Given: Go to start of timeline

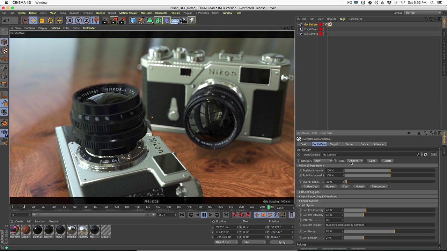Looking at the screenshot, I should pyautogui.click(x=182, y=215).
